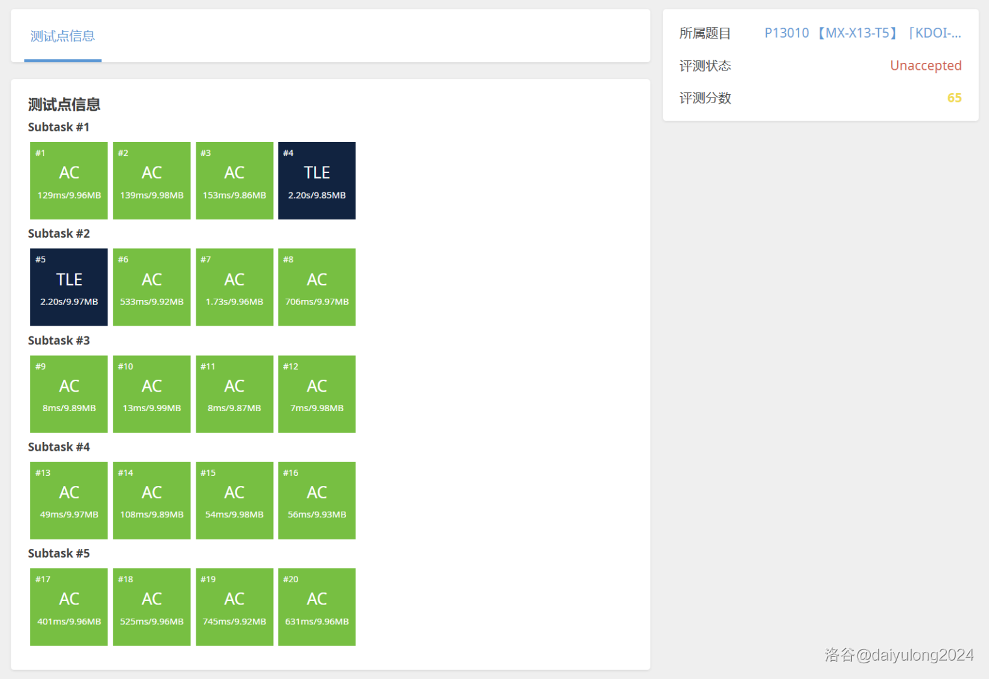Select test case #12 with 7ms runtime

point(316,394)
